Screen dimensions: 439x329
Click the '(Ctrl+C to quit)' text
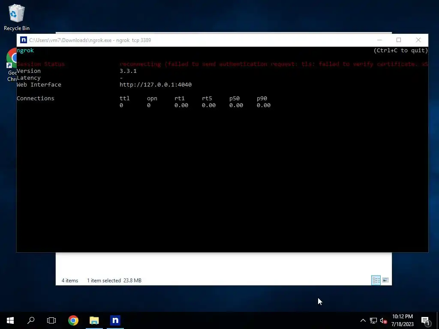(401, 51)
